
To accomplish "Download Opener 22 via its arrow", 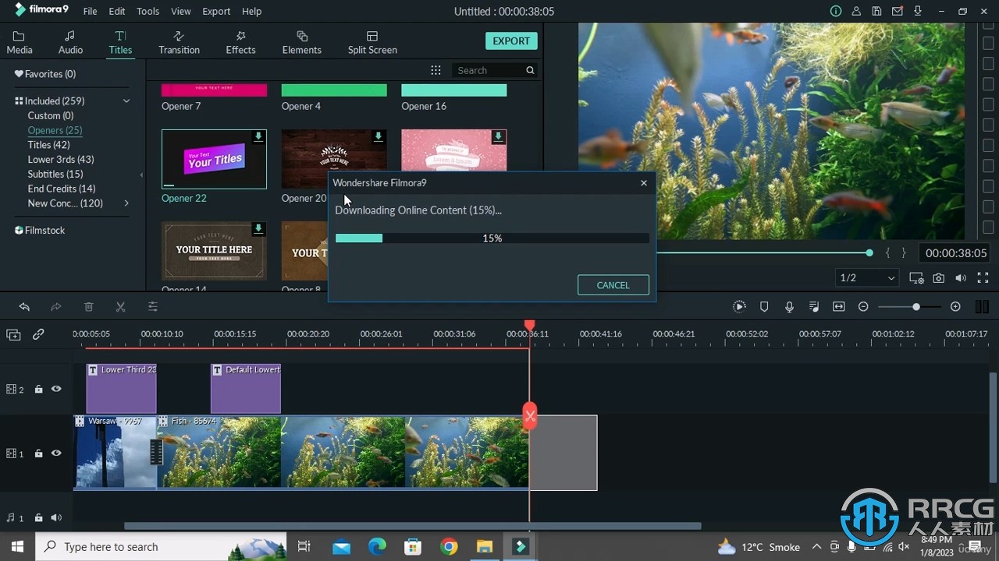I will coord(258,137).
